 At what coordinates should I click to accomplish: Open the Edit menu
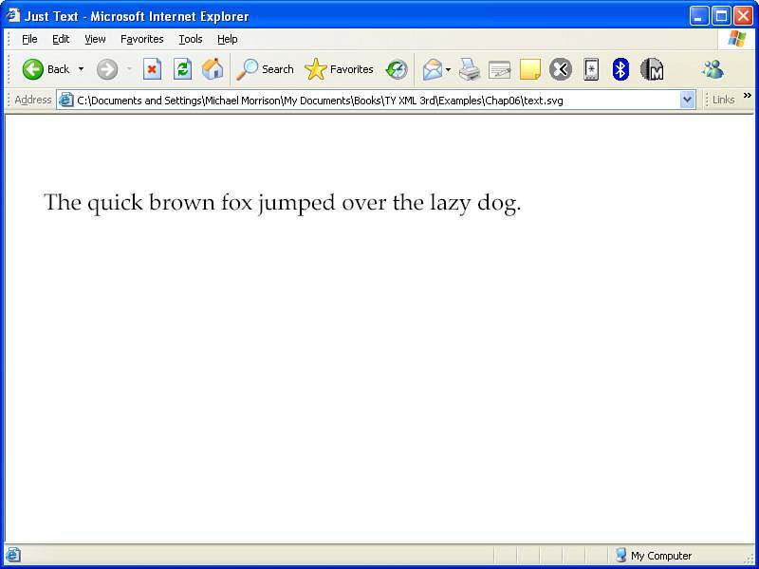point(61,39)
